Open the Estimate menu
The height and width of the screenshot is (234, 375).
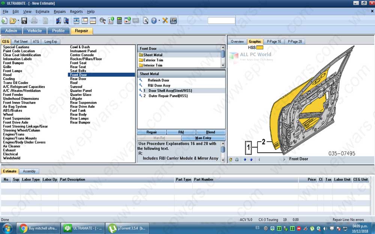point(42,12)
